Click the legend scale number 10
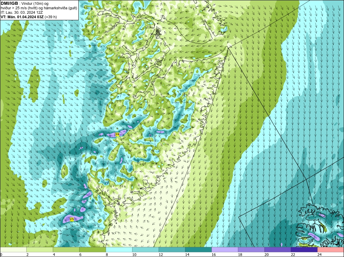The image size is (344, 257). click(134, 255)
